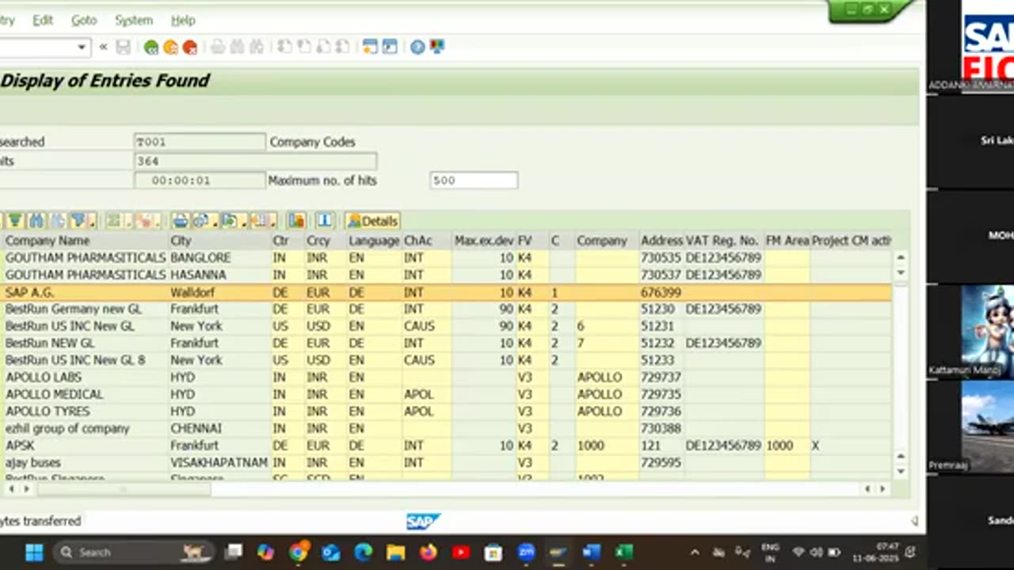
Task: Click the Create New Session icon
Action: pos(370,47)
